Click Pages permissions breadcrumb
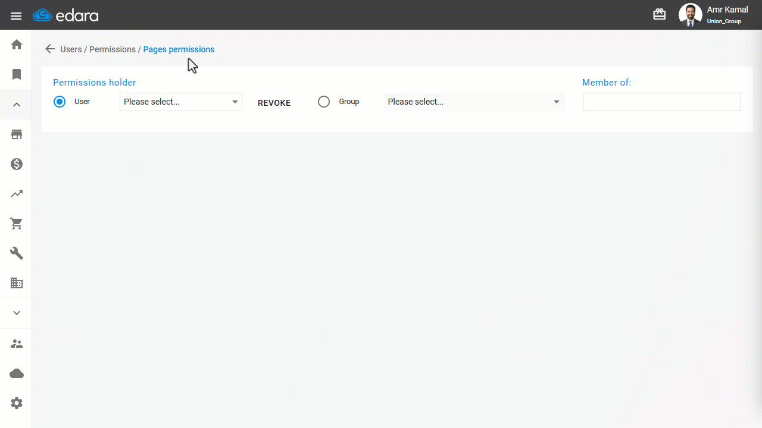 point(179,49)
